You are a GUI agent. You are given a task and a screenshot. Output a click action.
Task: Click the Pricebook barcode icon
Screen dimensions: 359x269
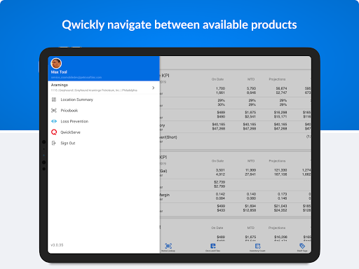coord(54,111)
